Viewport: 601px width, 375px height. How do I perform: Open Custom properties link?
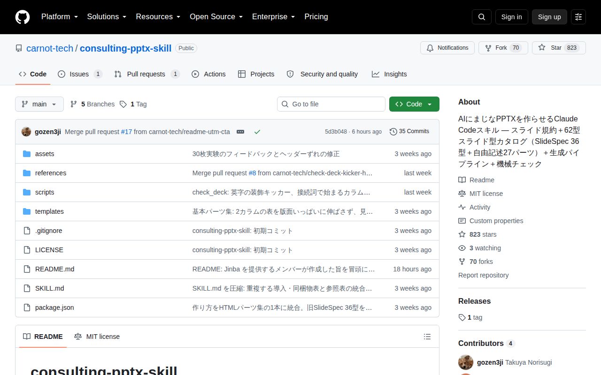(x=491, y=221)
